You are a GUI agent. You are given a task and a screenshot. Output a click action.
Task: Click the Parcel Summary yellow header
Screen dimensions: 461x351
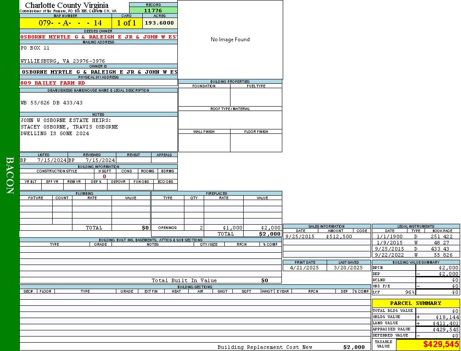tap(415, 303)
